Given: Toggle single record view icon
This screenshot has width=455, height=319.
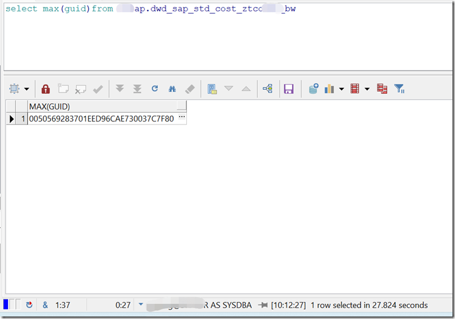Looking at the screenshot, I should (212, 89).
